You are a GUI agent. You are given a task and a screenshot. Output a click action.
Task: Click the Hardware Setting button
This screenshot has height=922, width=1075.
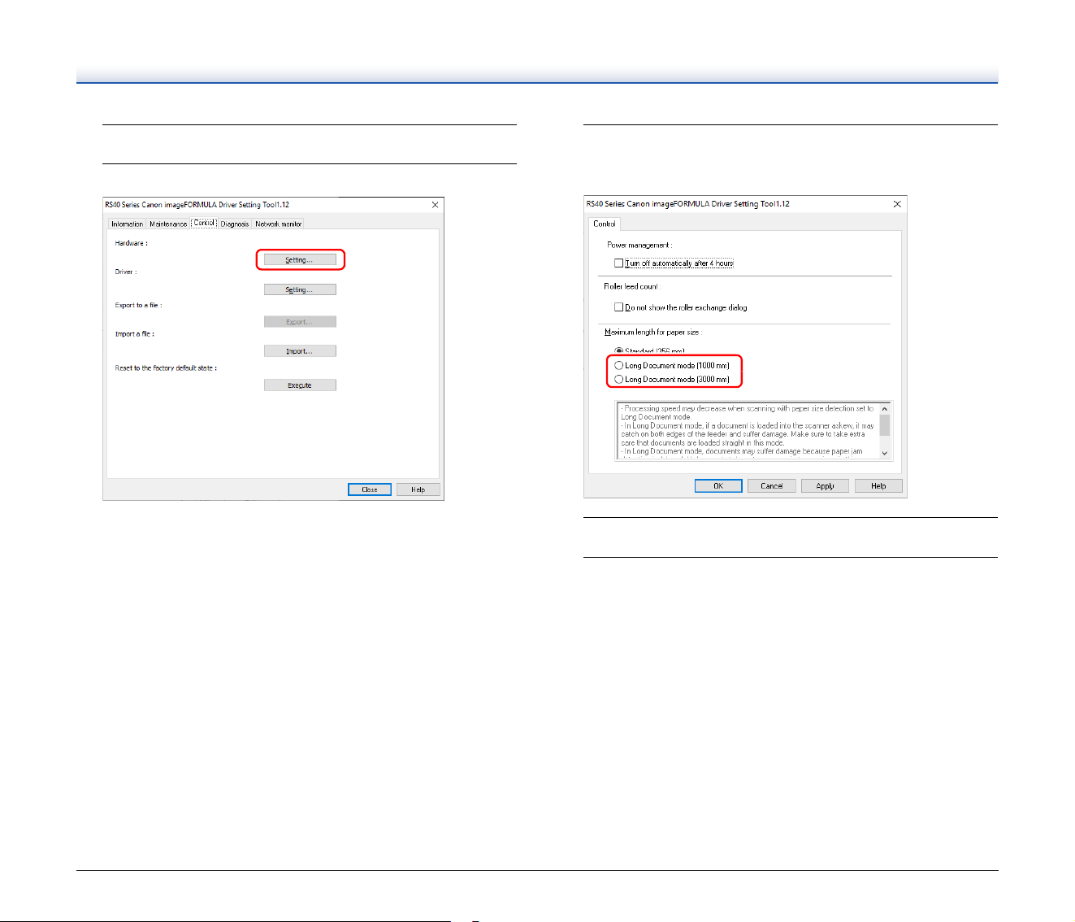(300, 259)
